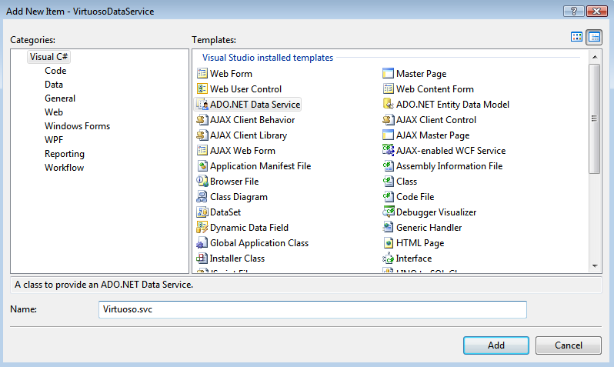Choose the DataSet template icon
This screenshot has width=614, height=367.
click(202, 212)
